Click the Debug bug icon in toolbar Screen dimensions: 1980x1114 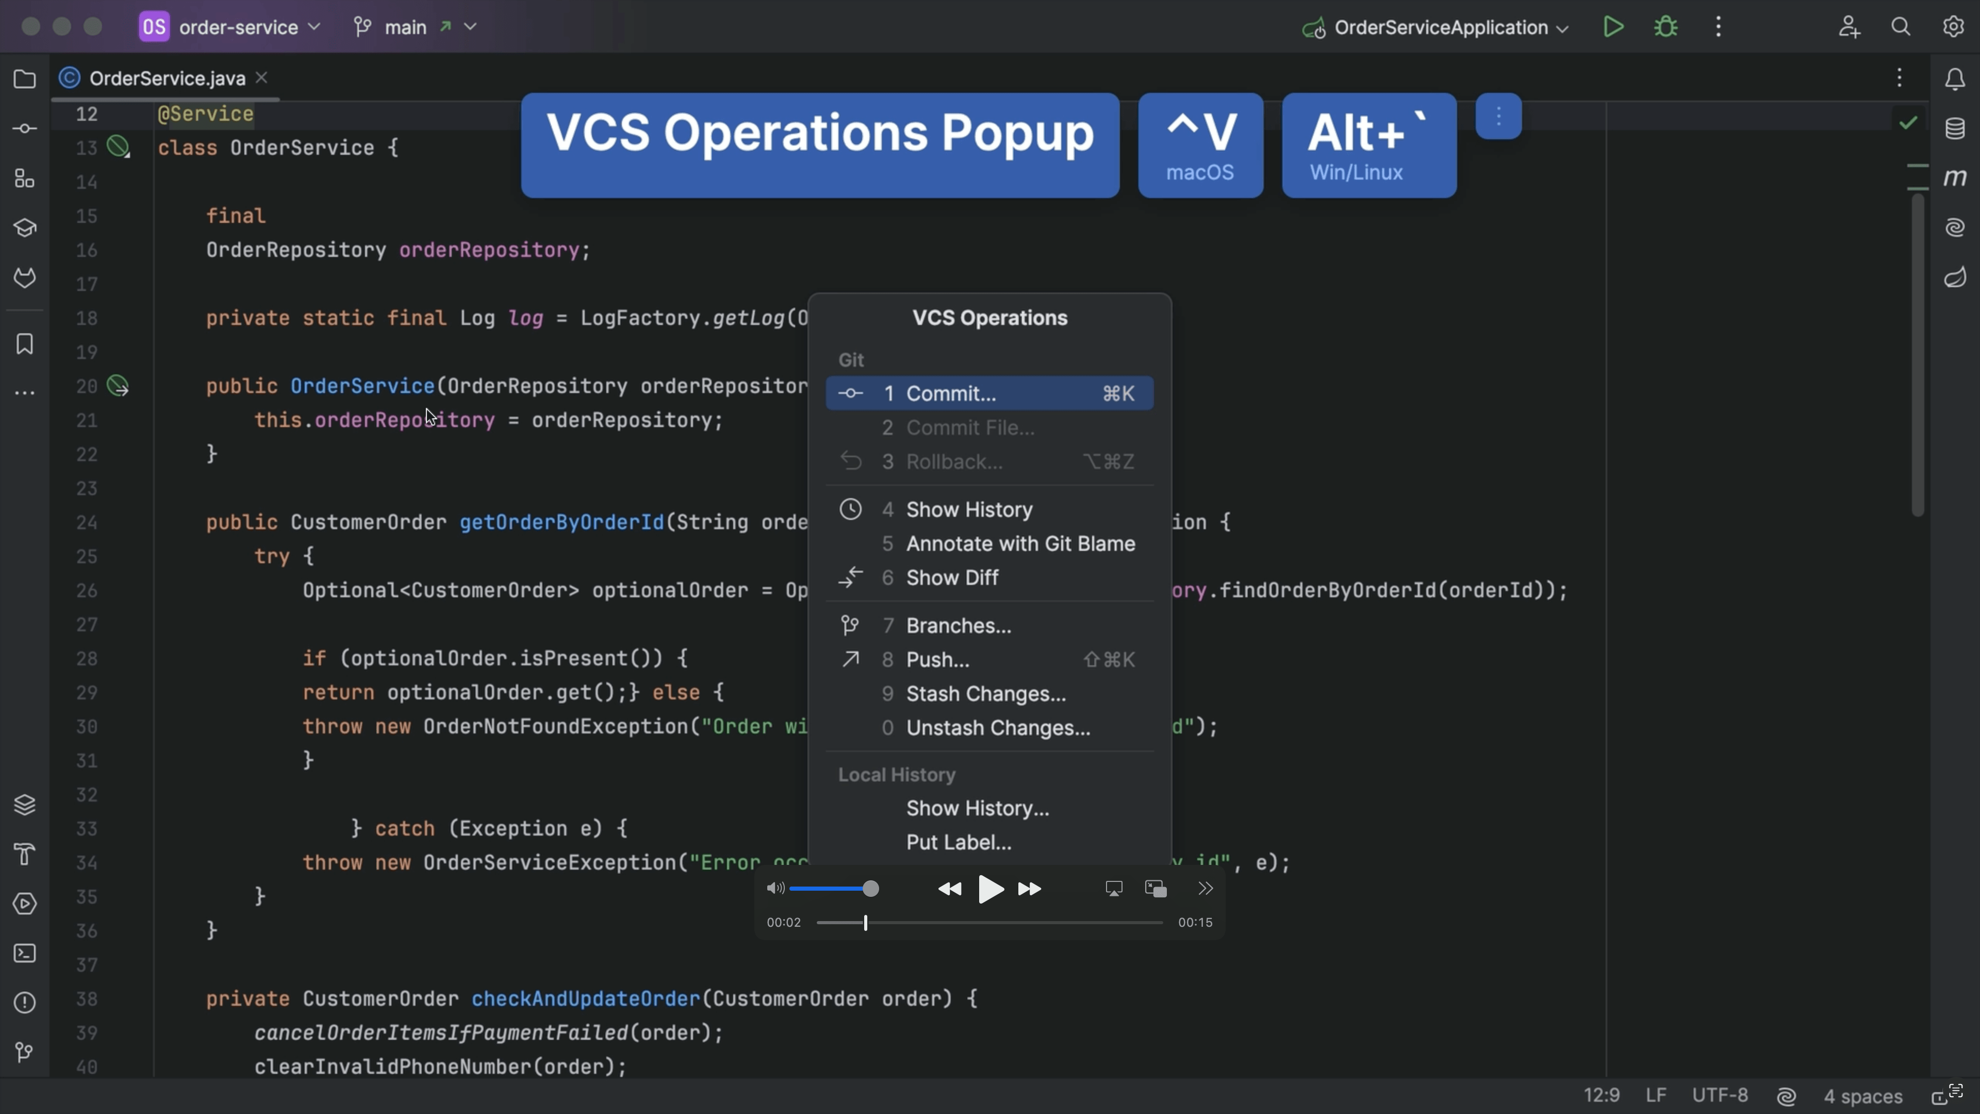1665,27
